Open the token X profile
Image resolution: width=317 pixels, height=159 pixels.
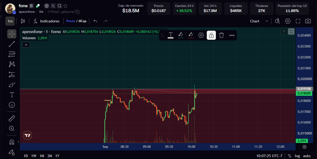[53, 6]
